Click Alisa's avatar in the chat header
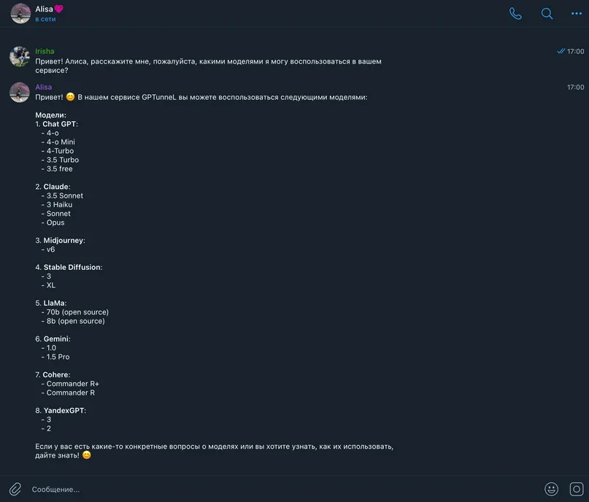 coord(20,14)
